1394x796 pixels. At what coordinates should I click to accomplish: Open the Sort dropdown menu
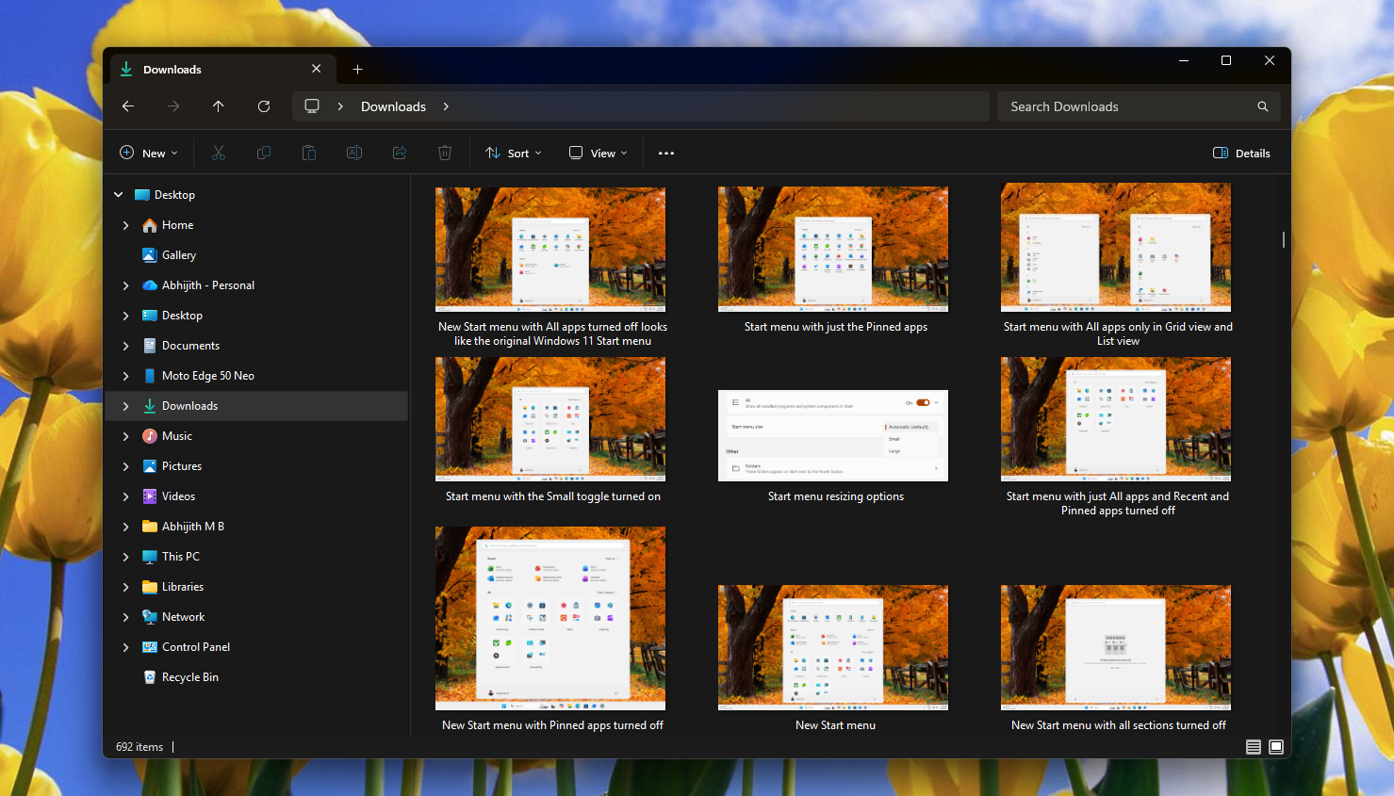[x=514, y=153]
